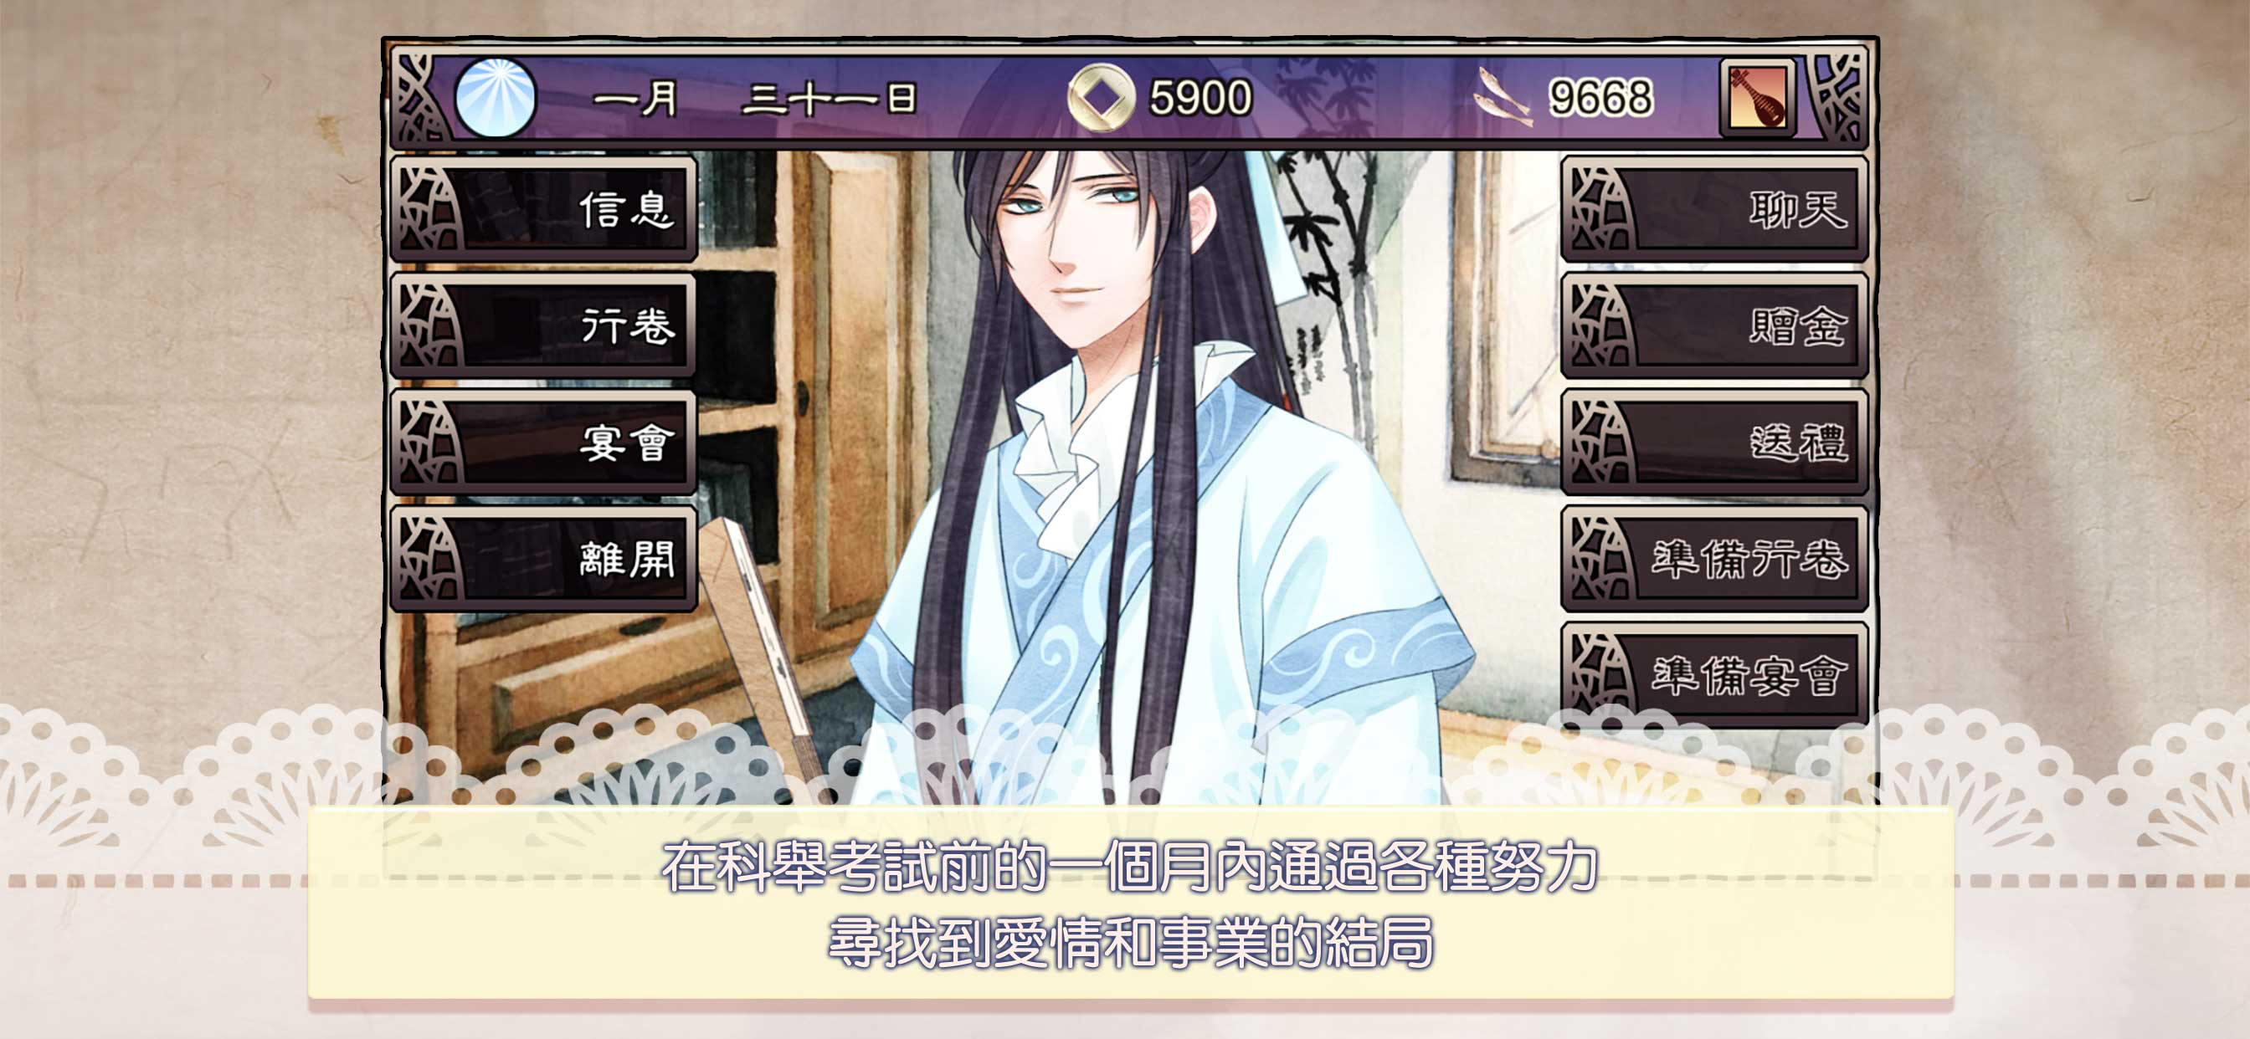Viewport: 2250px width, 1039px height.
Task: Open the 信息 info menu
Action: click(x=543, y=208)
